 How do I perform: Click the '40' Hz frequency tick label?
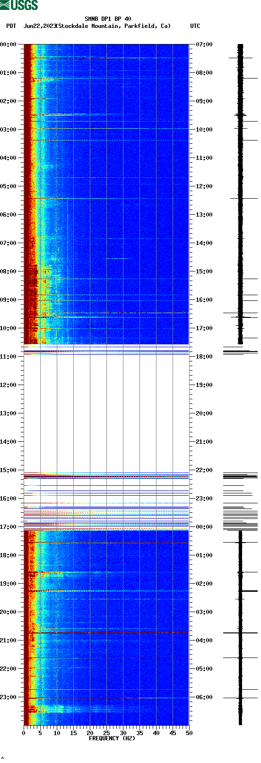tap(156, 733)
